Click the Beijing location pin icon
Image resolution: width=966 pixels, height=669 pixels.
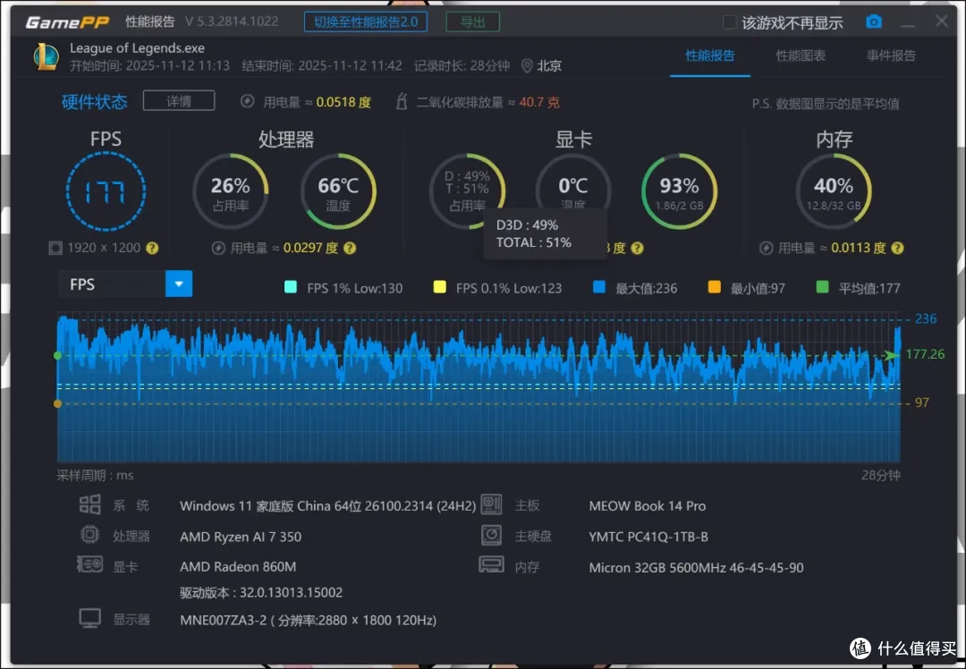tap(527, 66)
